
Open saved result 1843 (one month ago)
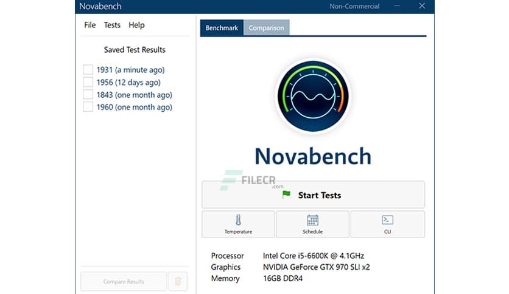coord(135,95)
